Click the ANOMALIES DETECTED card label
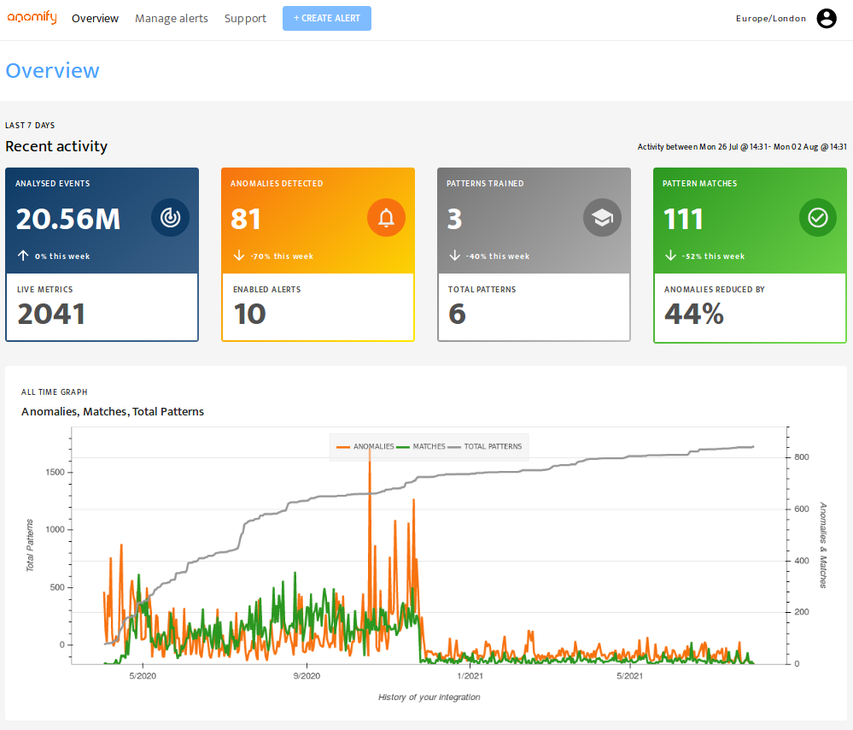The image size is (853, 730). (x=277, y=184)
